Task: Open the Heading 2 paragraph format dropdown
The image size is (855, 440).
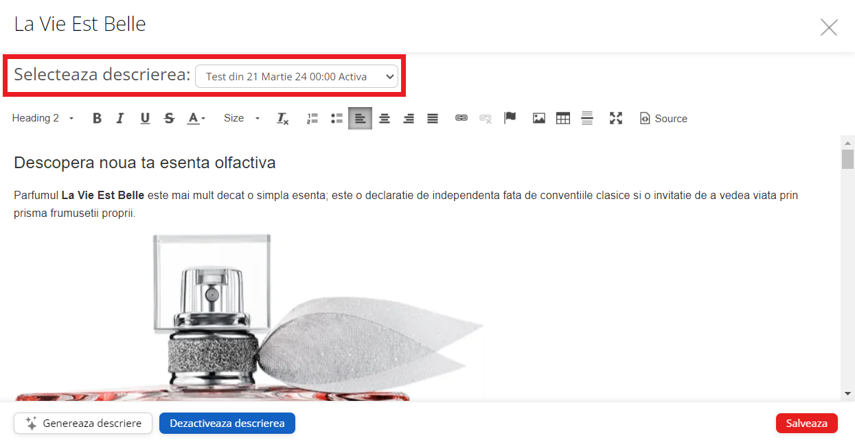Action: click(43, 119)
